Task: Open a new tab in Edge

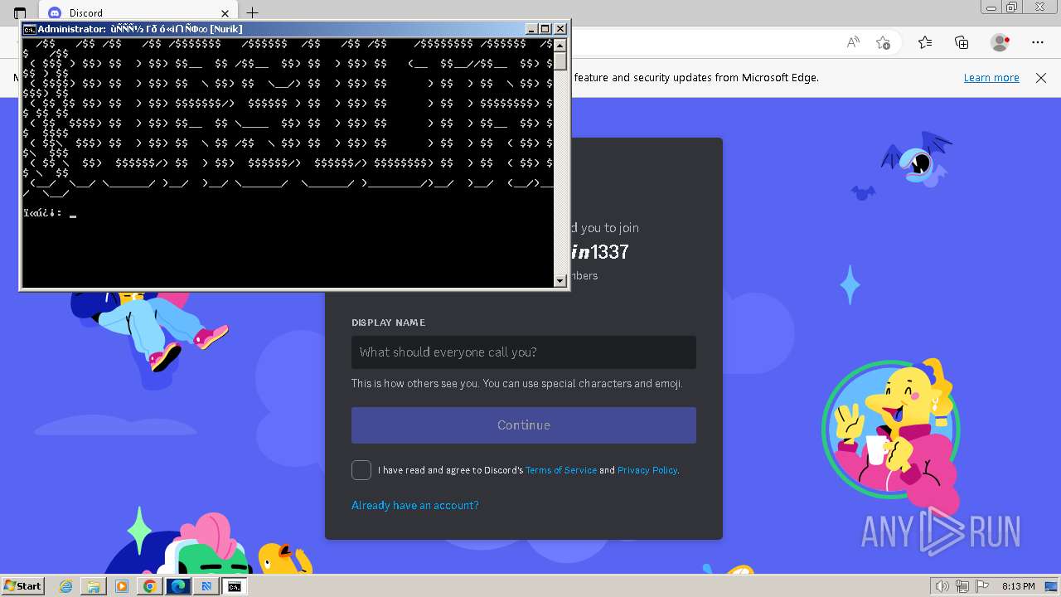Action: (x=253, y=12)
